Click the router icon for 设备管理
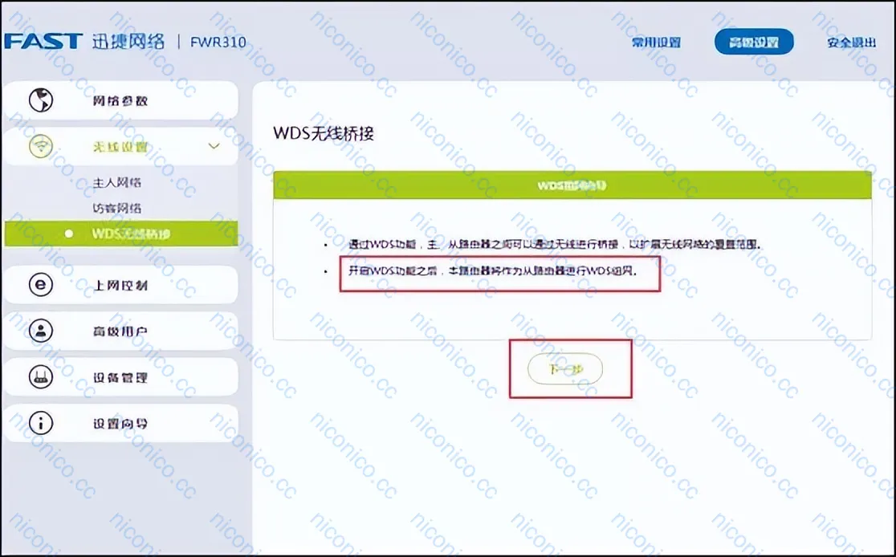 41,377
